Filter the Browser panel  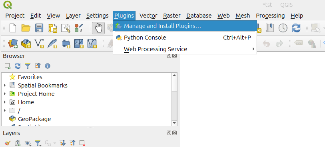click(28, 66)
